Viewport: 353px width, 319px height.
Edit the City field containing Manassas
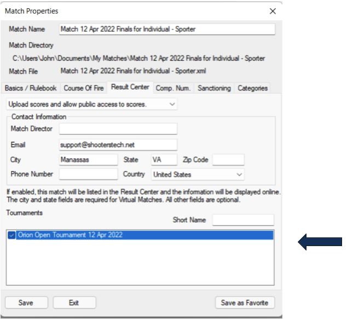tap(88, 160)
